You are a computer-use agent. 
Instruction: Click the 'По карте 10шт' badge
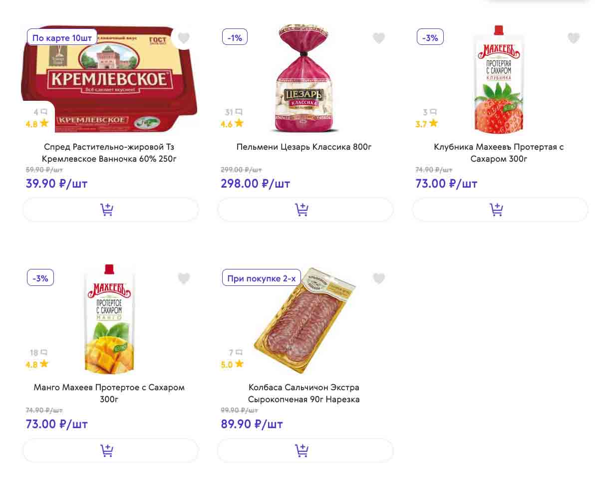pos(62,37)
